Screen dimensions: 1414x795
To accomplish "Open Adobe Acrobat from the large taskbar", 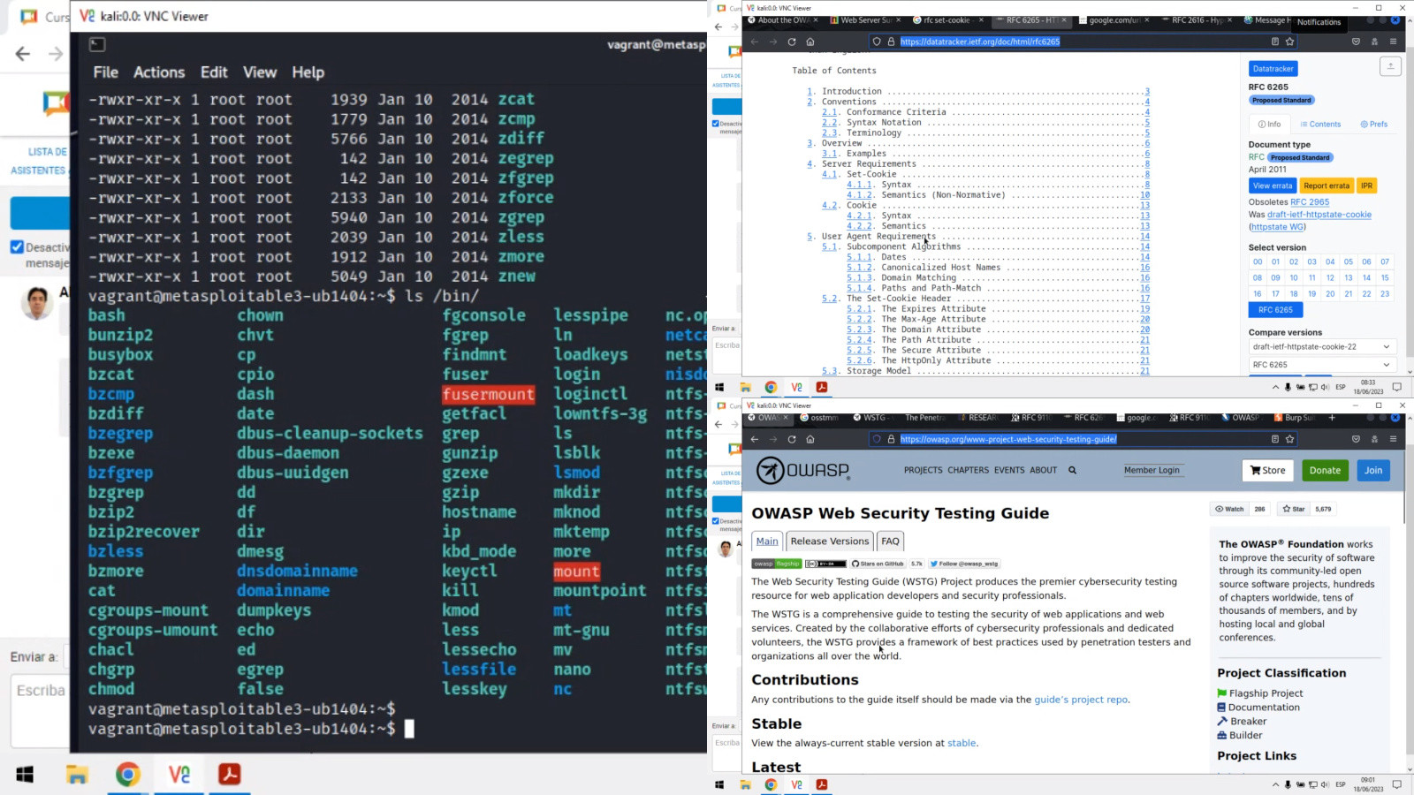I will [230, 775].
